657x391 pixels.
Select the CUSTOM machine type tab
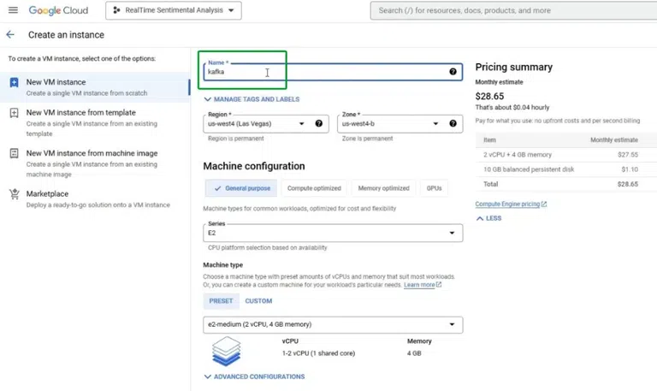(258, 301)
